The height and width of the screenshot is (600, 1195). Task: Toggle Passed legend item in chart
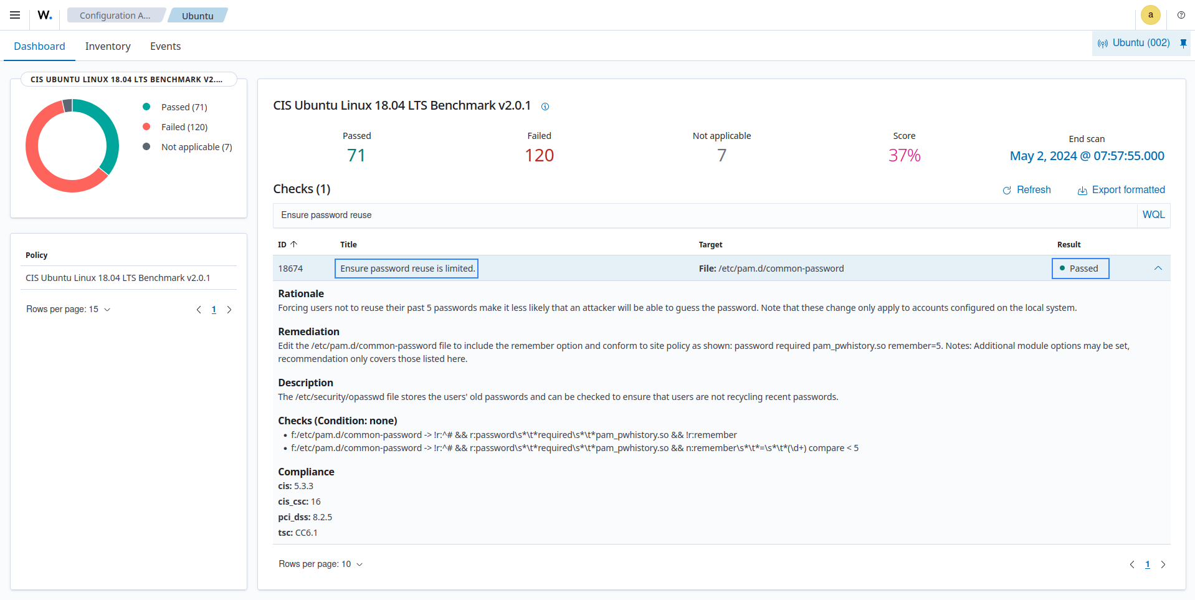(184, 107)
